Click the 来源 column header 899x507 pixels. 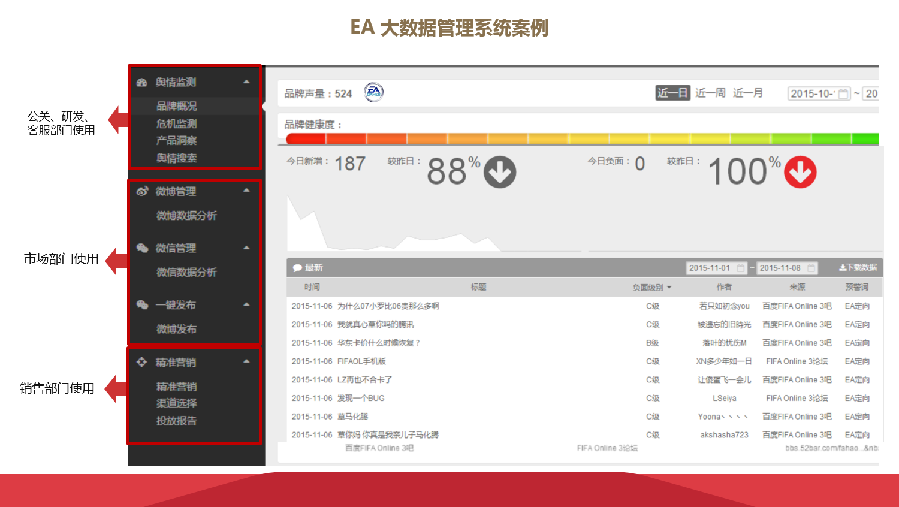[797, 287]
